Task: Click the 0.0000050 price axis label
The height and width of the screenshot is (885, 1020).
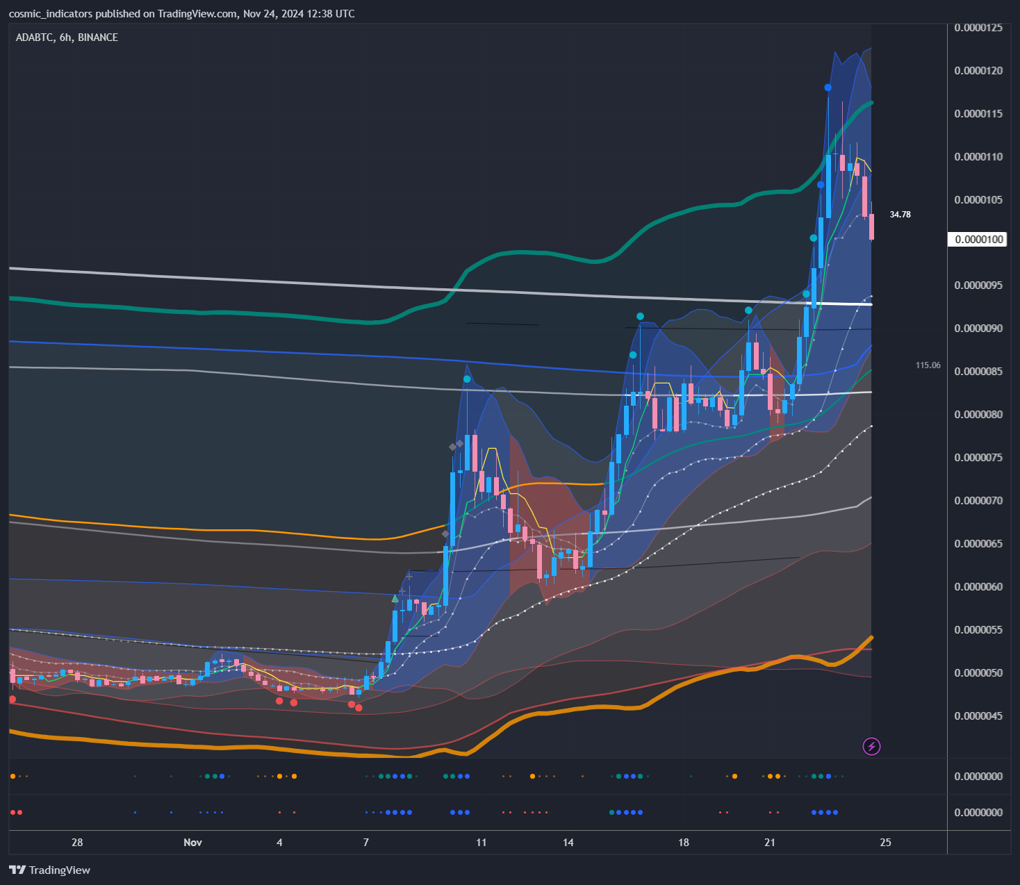Action: click(x=978, y=673)
